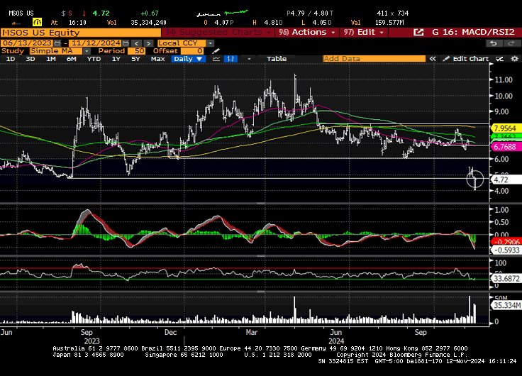Switch to line chart style
This screenshot has width=522, height=376.
(216, 59)
